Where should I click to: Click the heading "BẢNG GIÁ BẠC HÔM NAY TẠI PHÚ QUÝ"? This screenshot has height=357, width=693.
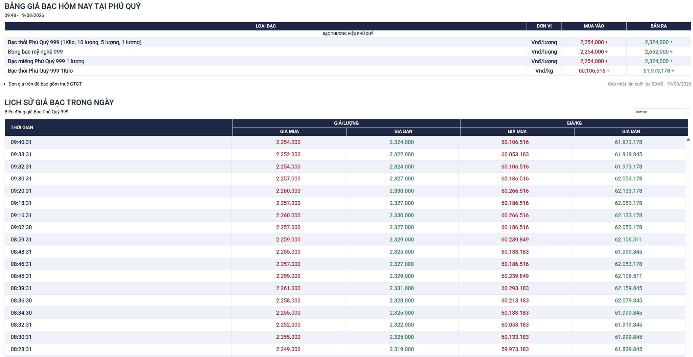click(x=72, y=6)
